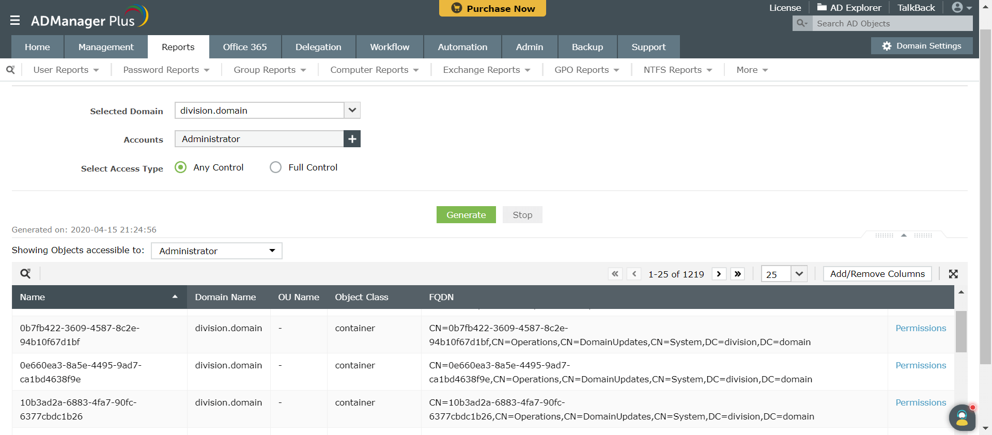Viewport: 992px width, 435px height.
Task: Open the Office 365 tab
Action: (x=245, y=47)
